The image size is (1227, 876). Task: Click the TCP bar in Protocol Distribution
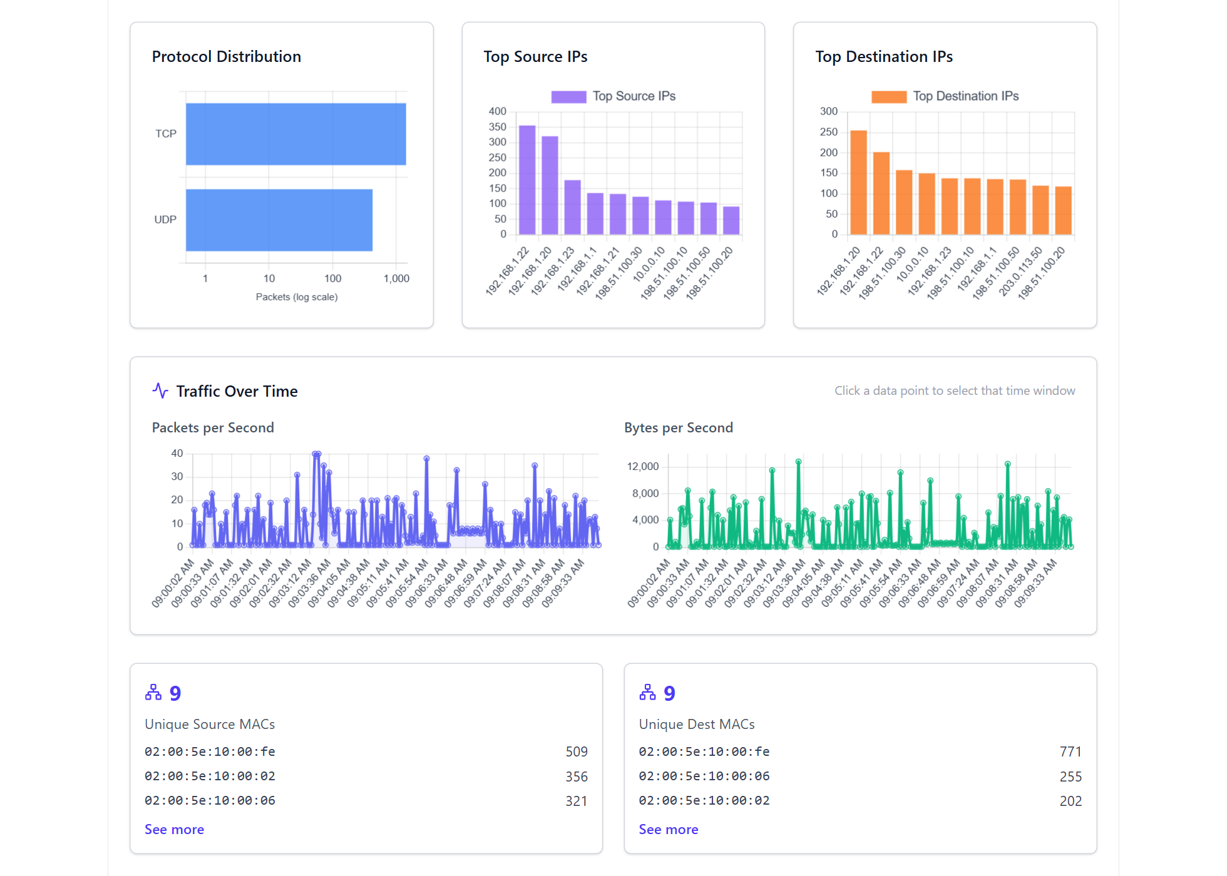(x=295, y=134)
